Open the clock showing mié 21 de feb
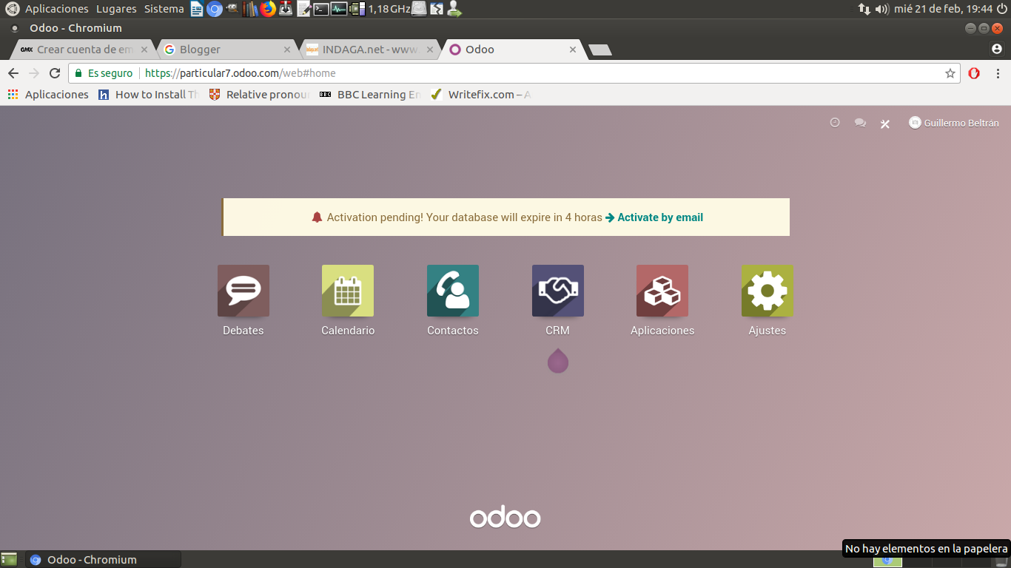 point(943,9)
